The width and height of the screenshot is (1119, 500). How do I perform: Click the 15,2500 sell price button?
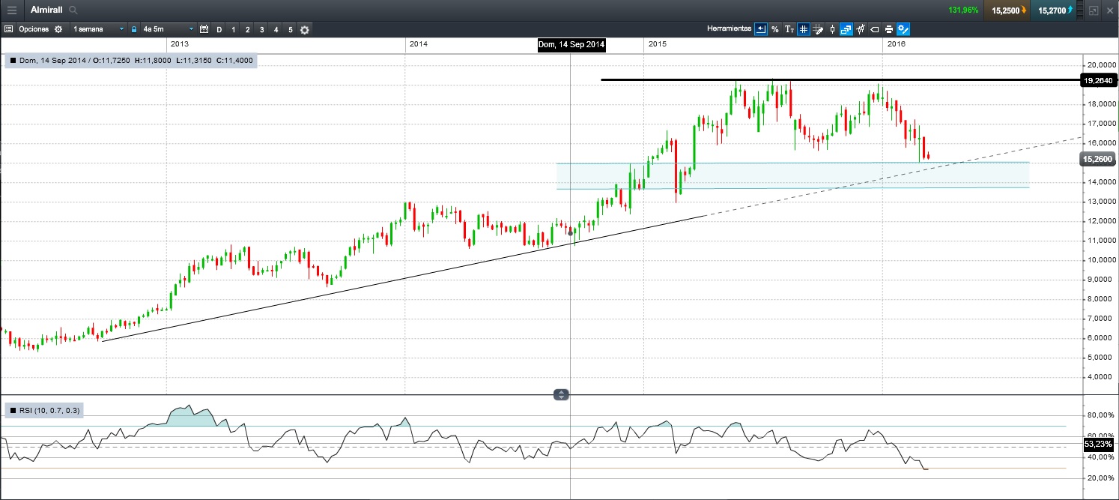pyautogui.click(x=1006, y=10)
